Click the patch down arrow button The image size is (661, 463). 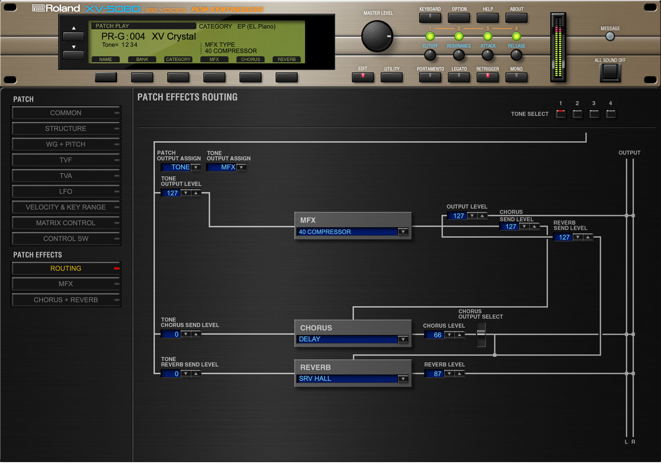tap(73, 55)
